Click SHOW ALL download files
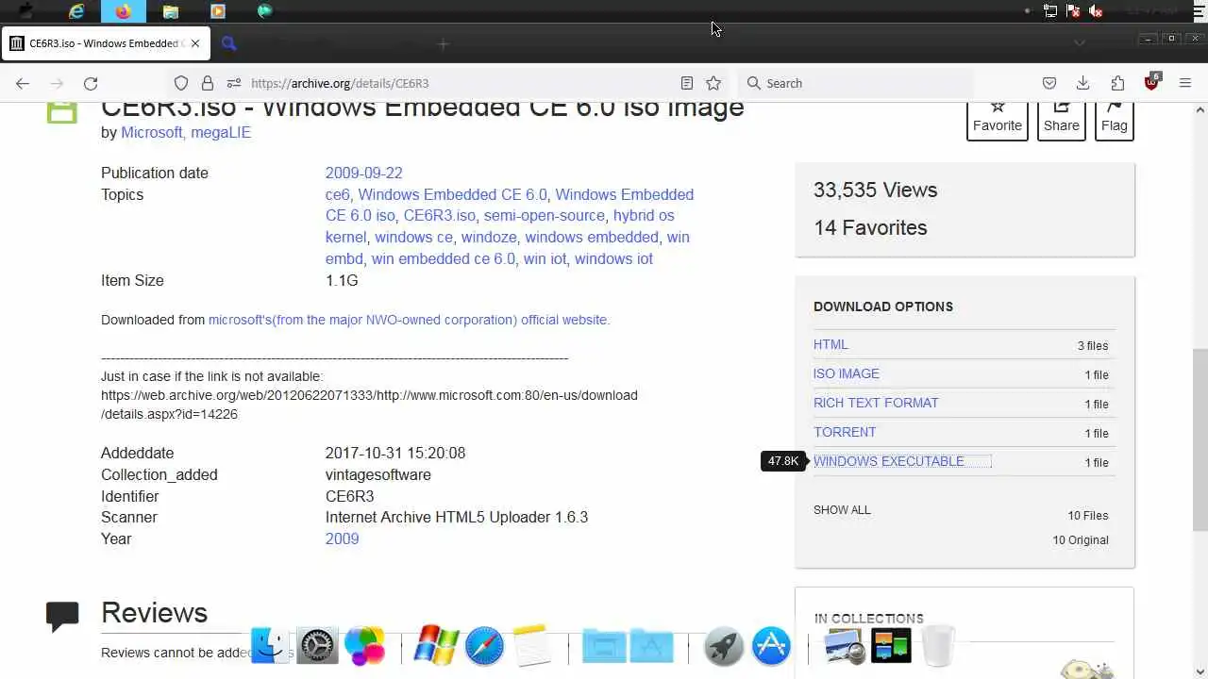This screenshot has width=1208, height=679. pos(842,510)
